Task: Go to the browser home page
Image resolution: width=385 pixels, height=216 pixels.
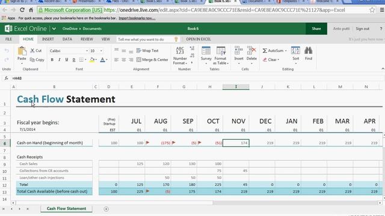Action: 31,10
